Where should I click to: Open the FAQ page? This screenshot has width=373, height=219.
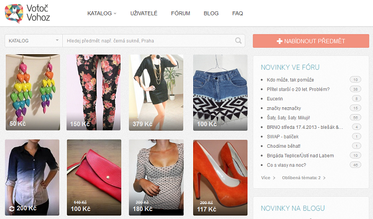(238, 13)
